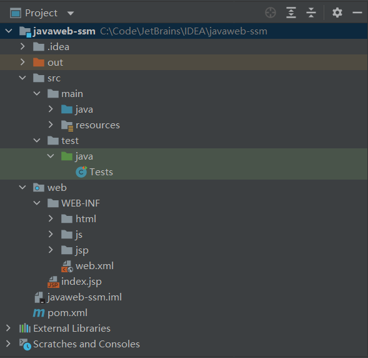The image size is (368, 358).
Task: Select the Tests class label
Action: 101,172
